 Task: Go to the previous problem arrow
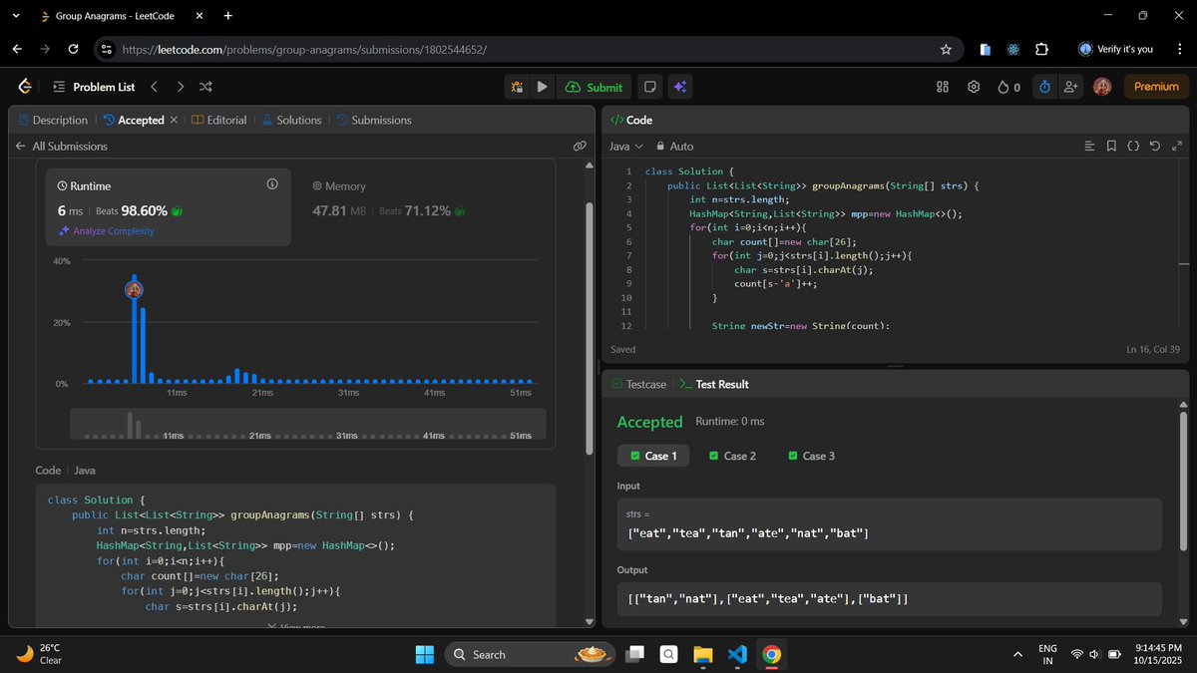coord(154,87)
